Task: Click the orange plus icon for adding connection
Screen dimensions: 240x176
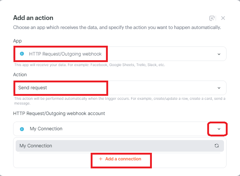Action: tap(101, 159)
